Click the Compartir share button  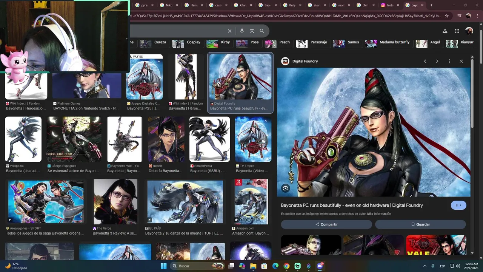pos(326,224)
